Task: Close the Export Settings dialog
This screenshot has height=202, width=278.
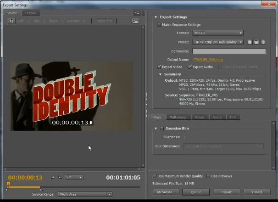Action: 269,4
